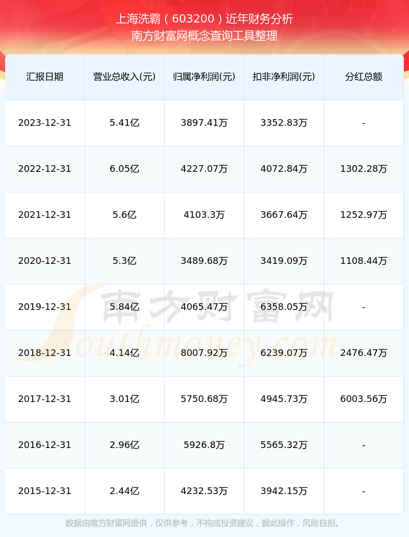Viewport: 409px width, 537px height.
Task: Pick the 3419.09万 adjusted profit cell
Action: click(284, 261)
